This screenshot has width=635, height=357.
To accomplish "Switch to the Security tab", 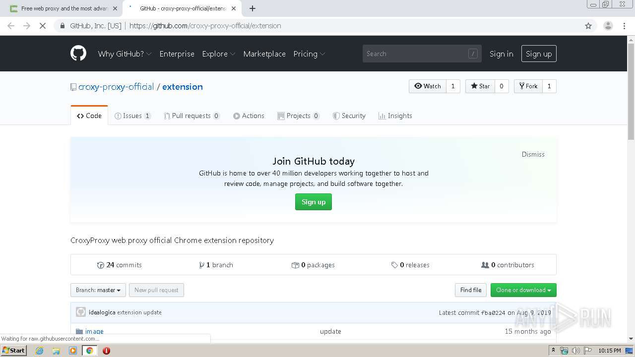I will (x=349, y=116).
